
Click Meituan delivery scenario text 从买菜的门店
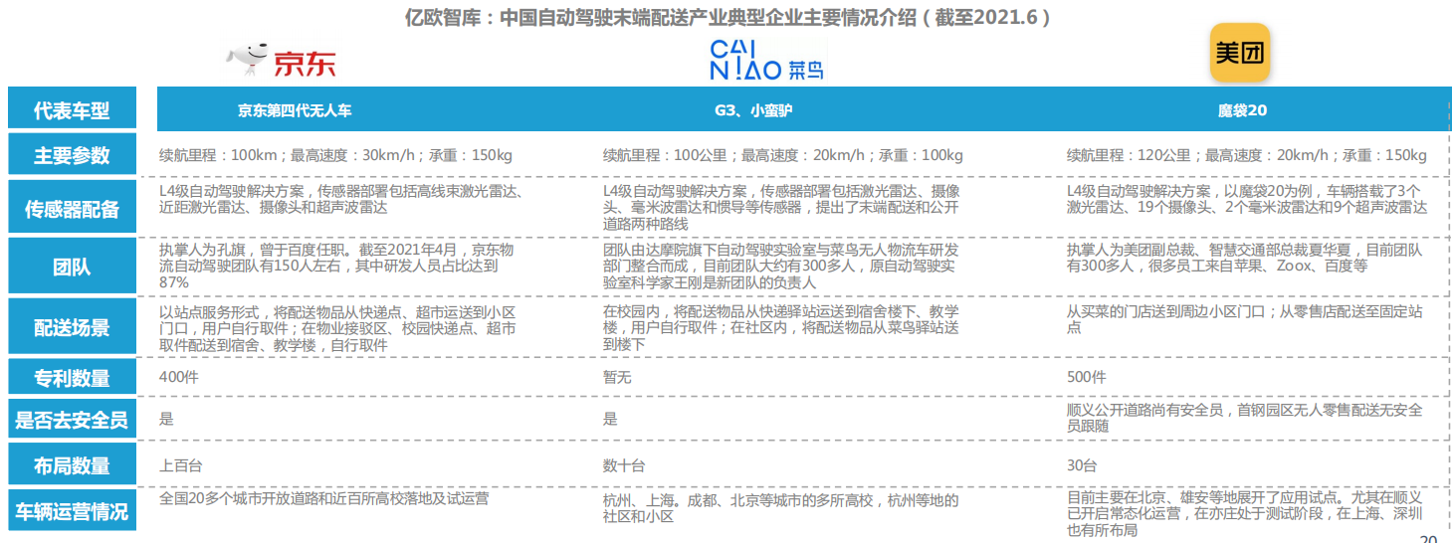coord(1244,319)
